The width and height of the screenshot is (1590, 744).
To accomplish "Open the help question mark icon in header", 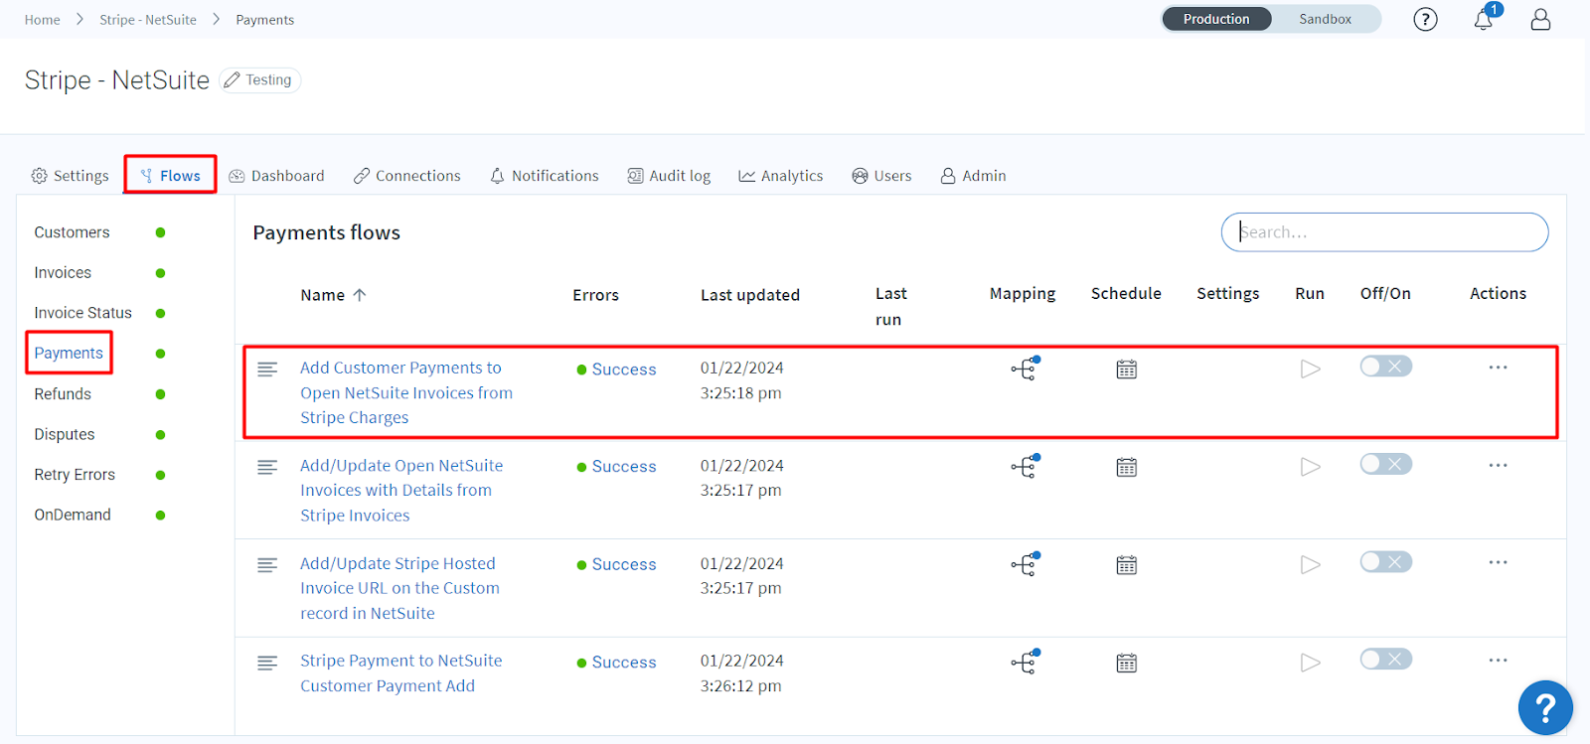I will 1425,19.
